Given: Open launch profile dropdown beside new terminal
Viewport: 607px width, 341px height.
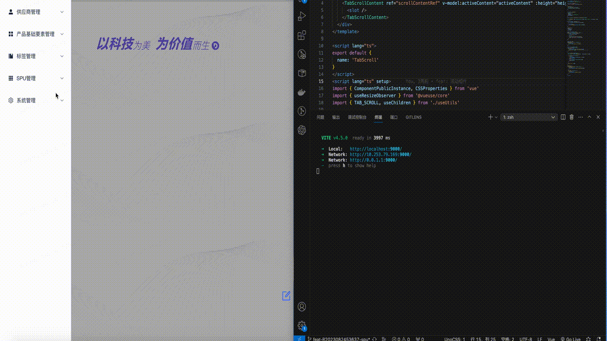Looking at the screenshot, I should pos(496,117).
